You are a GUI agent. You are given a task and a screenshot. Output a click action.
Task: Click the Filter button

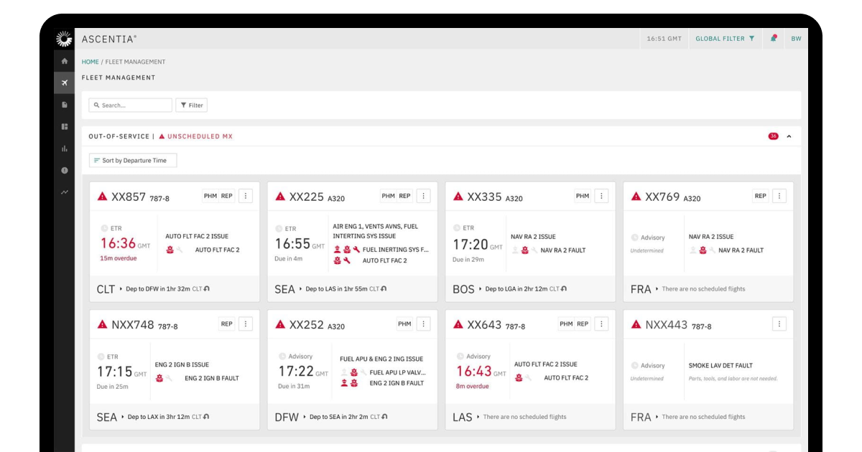(191, 105)
